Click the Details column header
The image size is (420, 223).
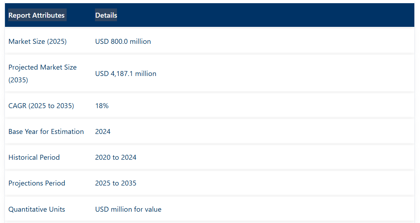[106, 15]
